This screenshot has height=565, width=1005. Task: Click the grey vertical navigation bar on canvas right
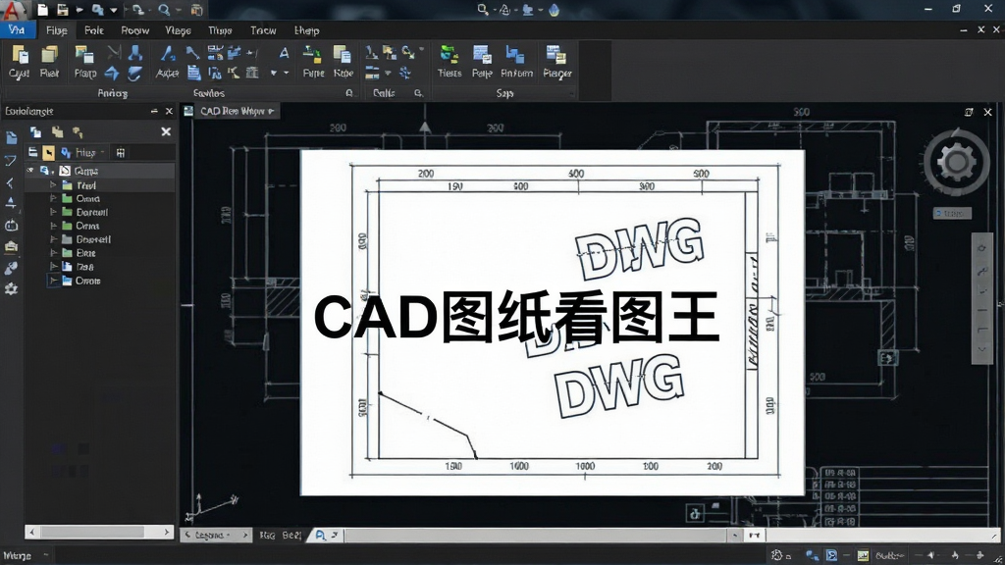point(981,298)
